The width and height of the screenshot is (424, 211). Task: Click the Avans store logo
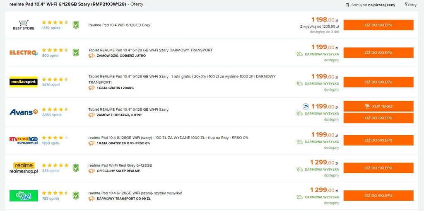click(24, 112)
